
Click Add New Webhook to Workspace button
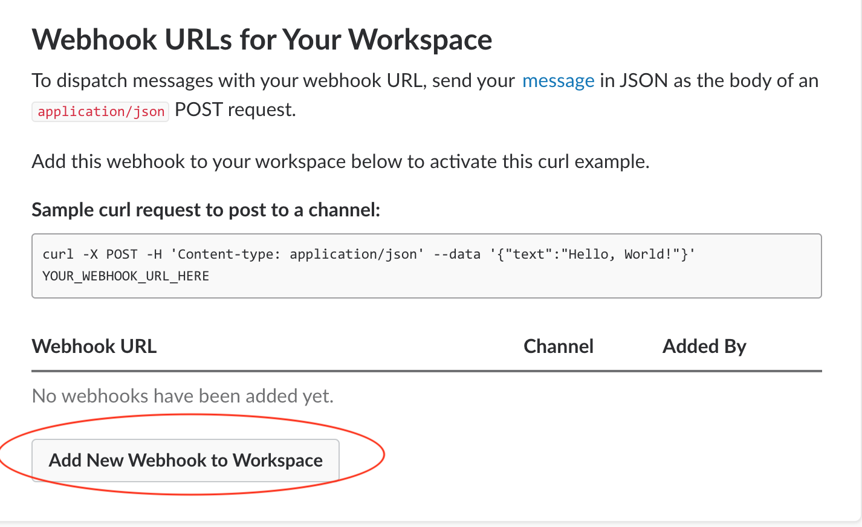pyautogui.click(x=186, y=461)
